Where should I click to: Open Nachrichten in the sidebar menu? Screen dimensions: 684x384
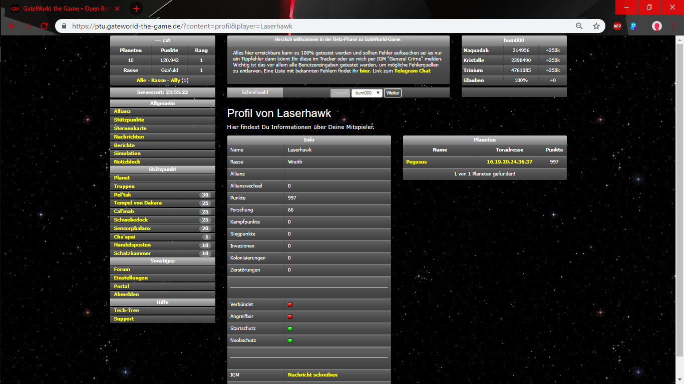click(129, 136)
